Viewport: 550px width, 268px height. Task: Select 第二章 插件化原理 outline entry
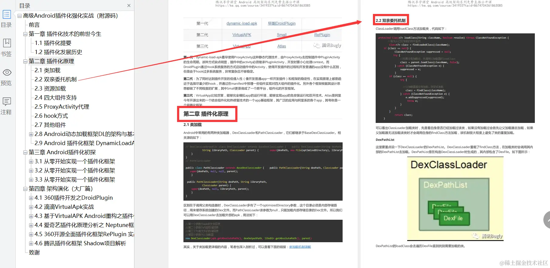pyautogui.click(x=51, y=61)
